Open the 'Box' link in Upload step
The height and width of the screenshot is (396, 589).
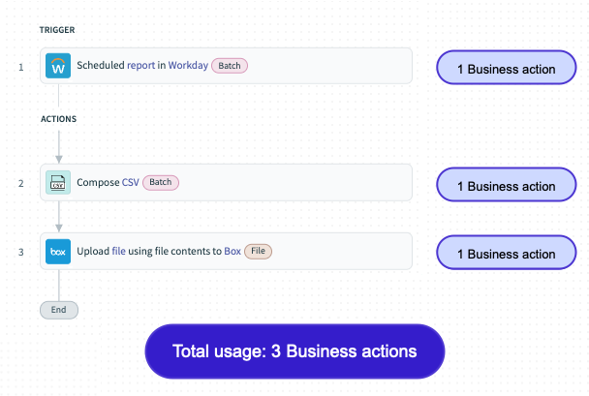[x=232, y=251]
